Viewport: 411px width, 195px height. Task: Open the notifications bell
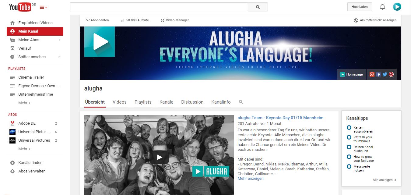pyautogui.click(x=382, y=7)
